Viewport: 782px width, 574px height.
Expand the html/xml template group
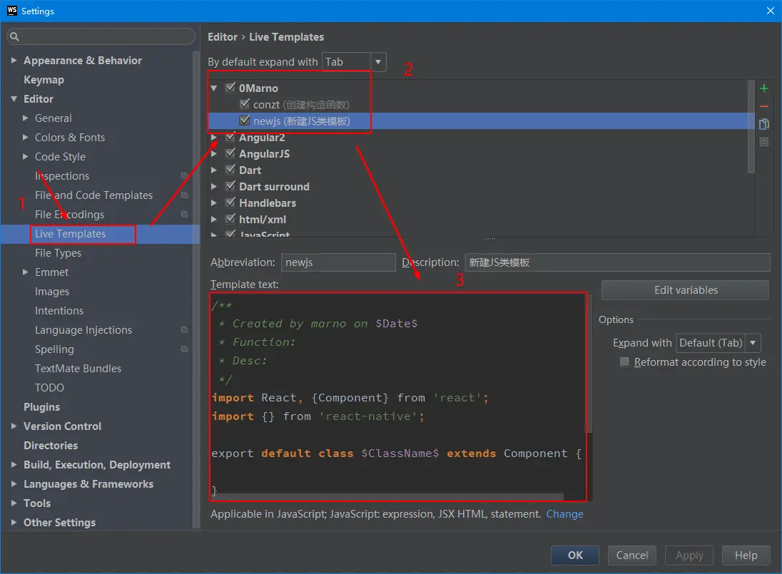[x=214, y=220]
